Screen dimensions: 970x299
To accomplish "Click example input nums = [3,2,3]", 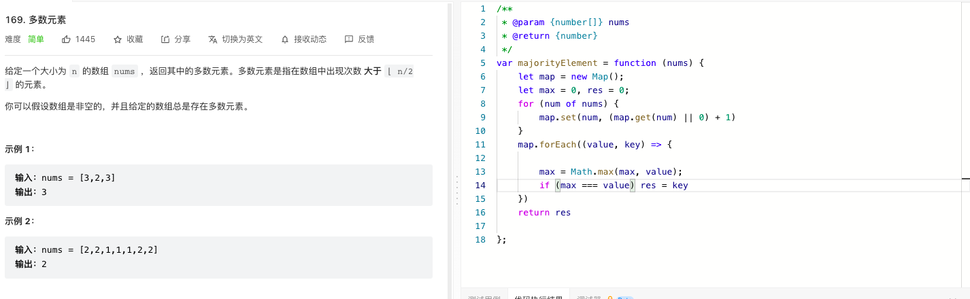I will pyautogui.click(x=78, y=178).
